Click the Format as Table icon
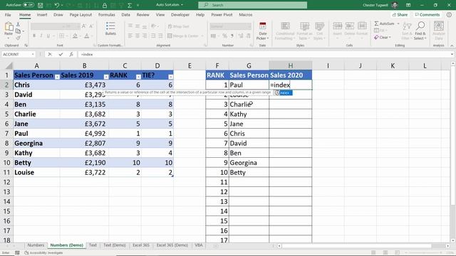The width and height of the screenshot is (456, 256). pyautogui.click(x=304, y=26)
